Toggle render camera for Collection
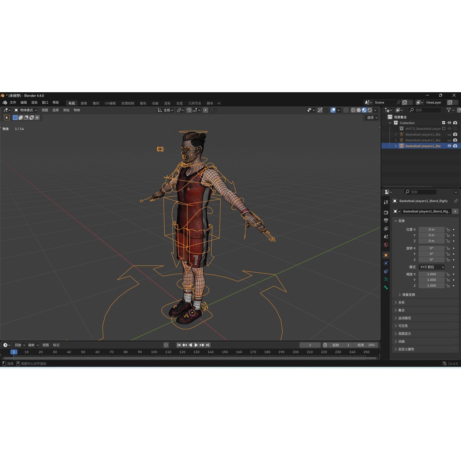This screenshot has width=461, height=461. coord(455,123)
